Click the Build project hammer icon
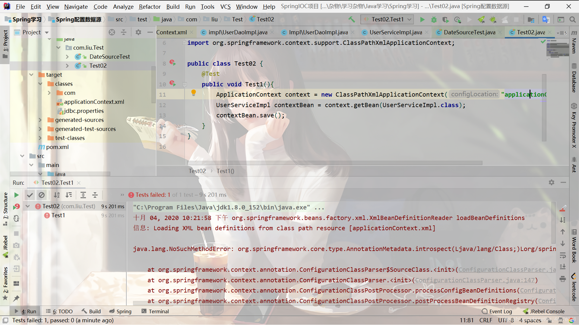The width and height of the screenshot is (579, 325). pyautogui.click(x=352, y=20)
